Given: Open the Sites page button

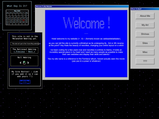Looking at the screenshot, I should pyautogui.click(x=145, y=43).
